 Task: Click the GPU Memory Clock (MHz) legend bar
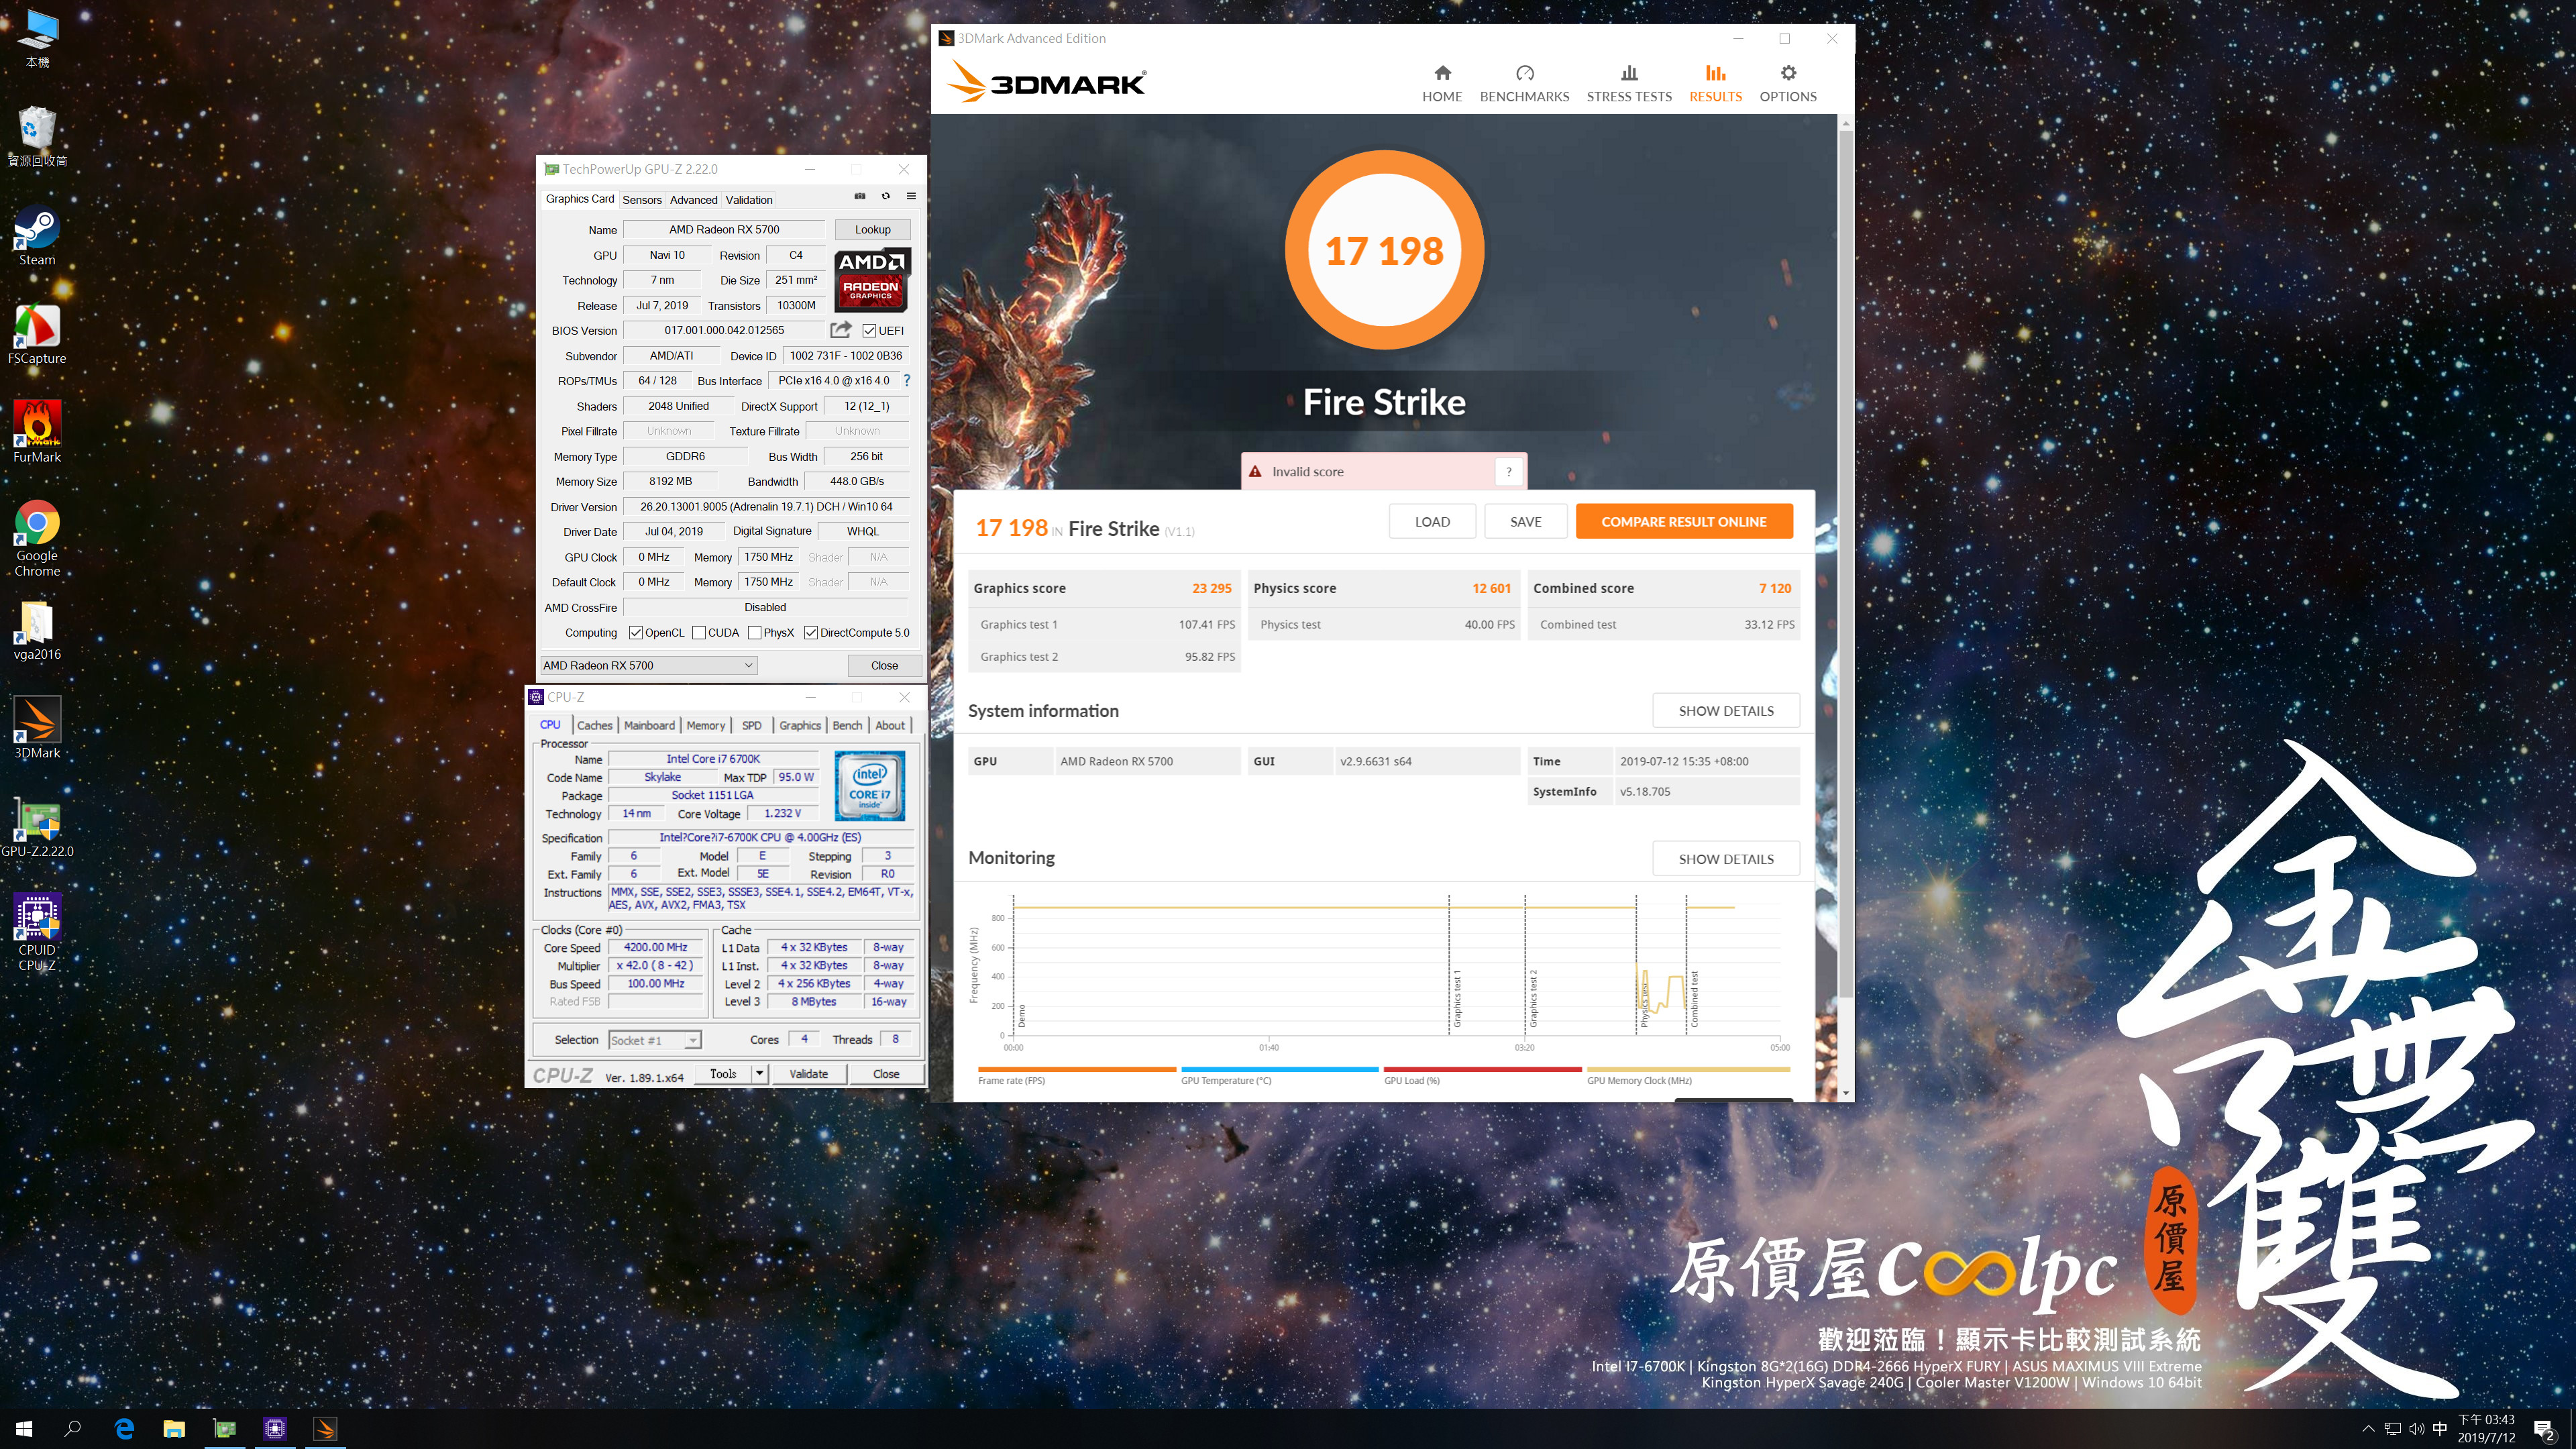(1688, 1069)
